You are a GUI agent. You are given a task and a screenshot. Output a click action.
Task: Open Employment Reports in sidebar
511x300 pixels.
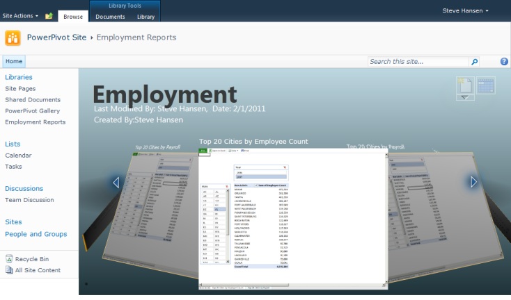[x=36, y=122]
